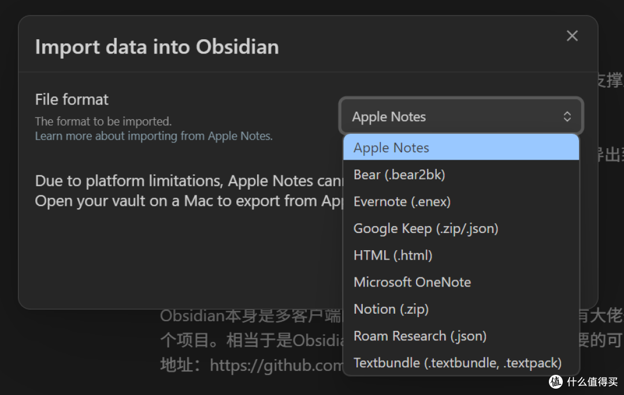This screenshot has height=395, width=624.
Task: Click 'The format to be imported.' description
Action: pos(103,121)
